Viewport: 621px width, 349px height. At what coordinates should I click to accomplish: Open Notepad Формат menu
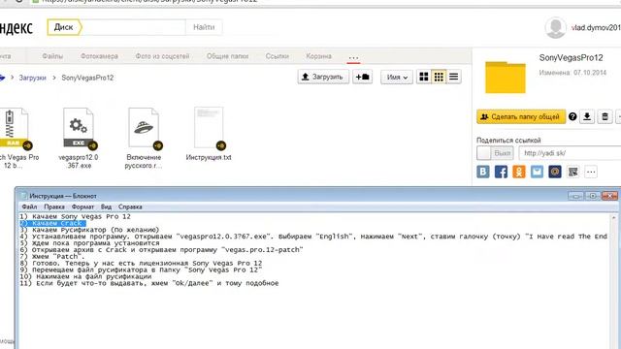click(x=82, y=206)
